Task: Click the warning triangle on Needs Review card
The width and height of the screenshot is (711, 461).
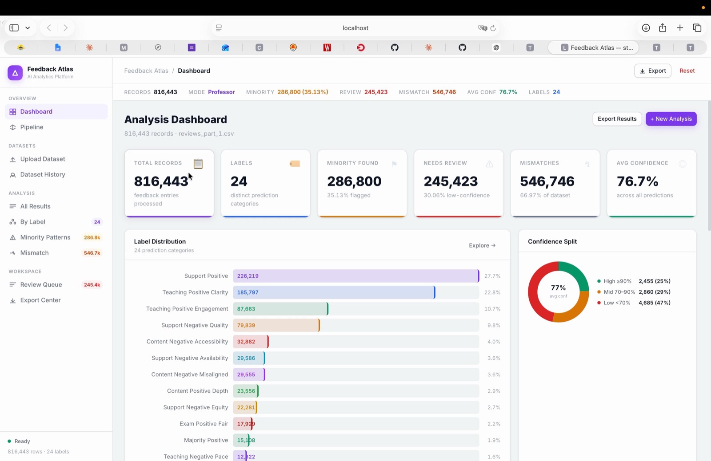Action: point(489,164)
